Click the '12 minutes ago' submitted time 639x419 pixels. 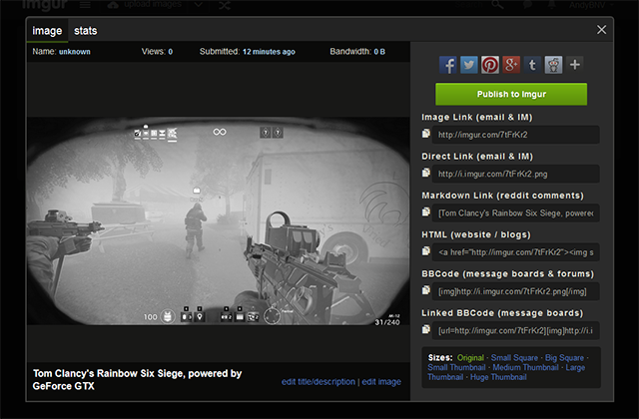click(x=269, y=52)
